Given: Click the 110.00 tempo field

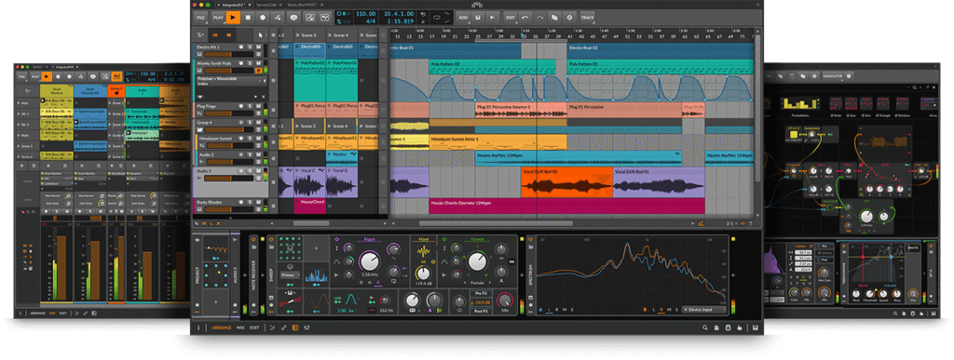Looking at the screenshot, I should click(365, 13).
